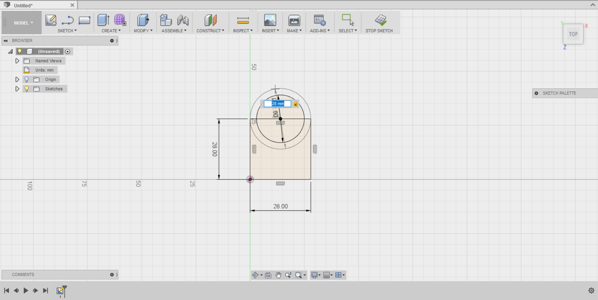Expand the Origin folder
This screenshot has height=300, width=598.
17,79
